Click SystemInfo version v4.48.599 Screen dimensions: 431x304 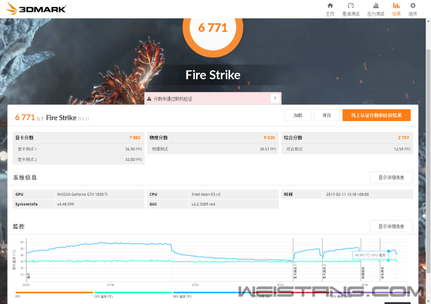pyautogui.click(x=65, y=204)
